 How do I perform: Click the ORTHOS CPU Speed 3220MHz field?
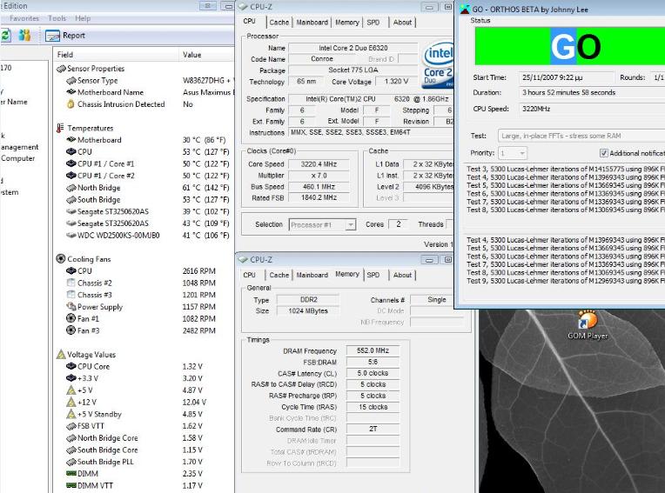[x=592, y=109]
